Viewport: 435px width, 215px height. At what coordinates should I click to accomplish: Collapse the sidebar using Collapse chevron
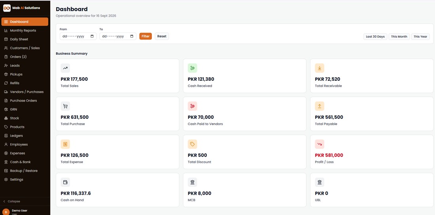click(x=4, y=202)
